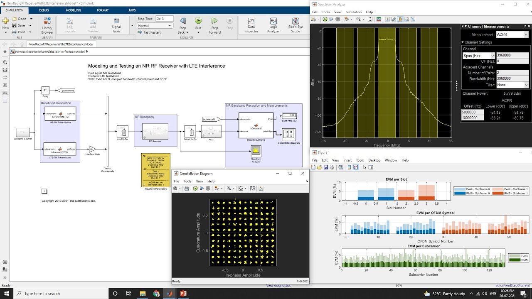This screenshot has height=299, width=532.
Task: Switch to the FORMAT ribbon tab
Action: point(103,10)
